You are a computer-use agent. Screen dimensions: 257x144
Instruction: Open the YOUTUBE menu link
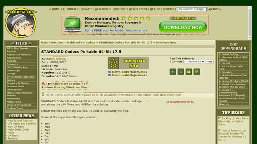coord(120,9)
